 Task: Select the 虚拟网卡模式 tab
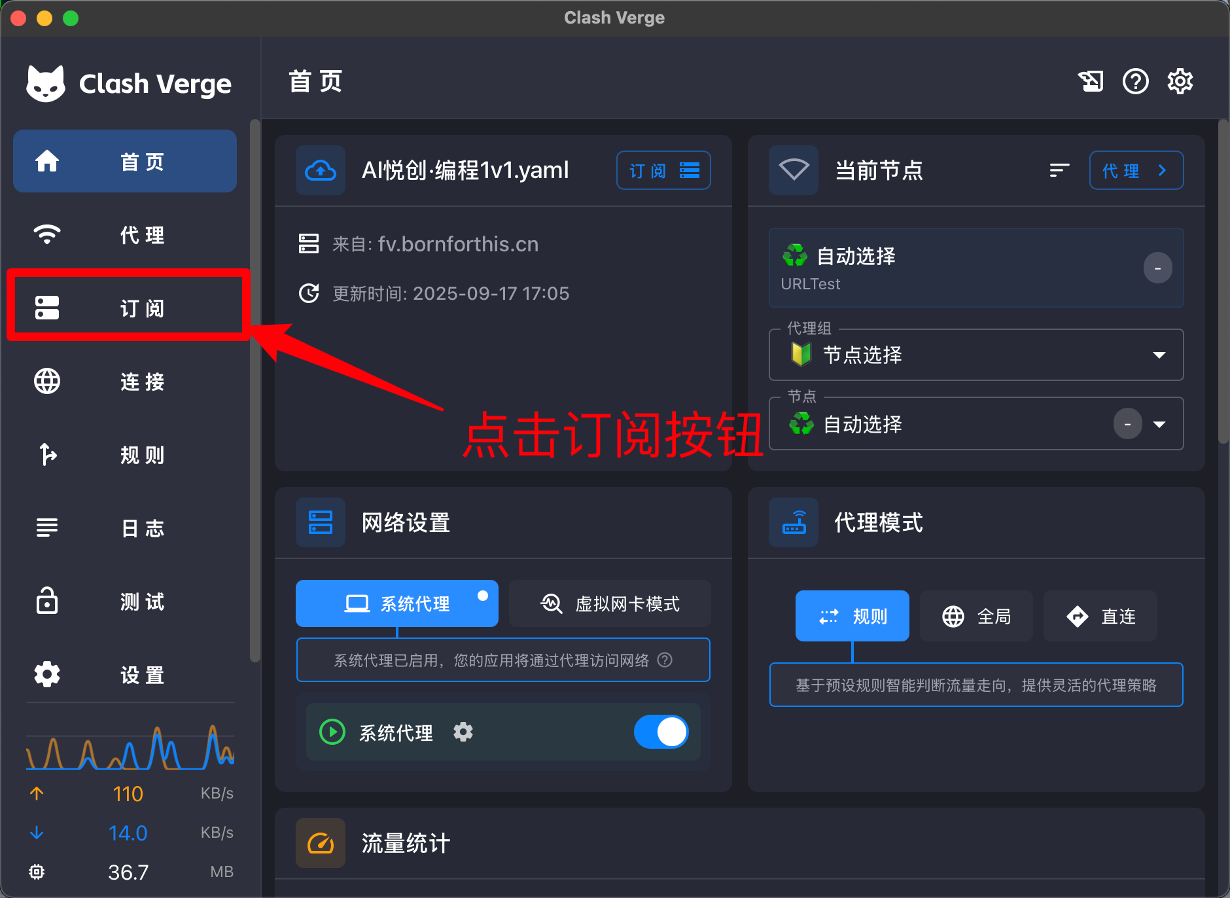(610, 603)
